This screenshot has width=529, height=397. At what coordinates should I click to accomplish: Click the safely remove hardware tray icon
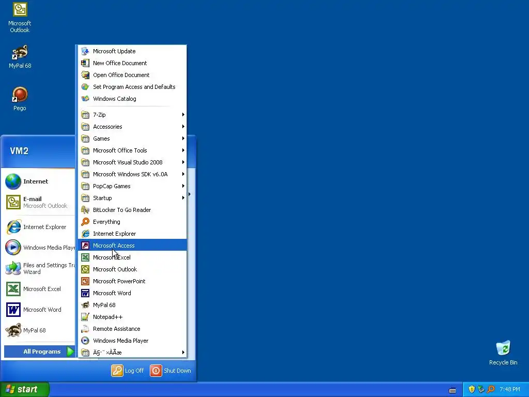click(x=481, y=389)
